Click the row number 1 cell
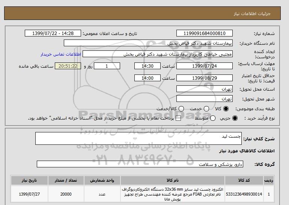This screenshot has height=205, width=289. click(x=269, y=194)
